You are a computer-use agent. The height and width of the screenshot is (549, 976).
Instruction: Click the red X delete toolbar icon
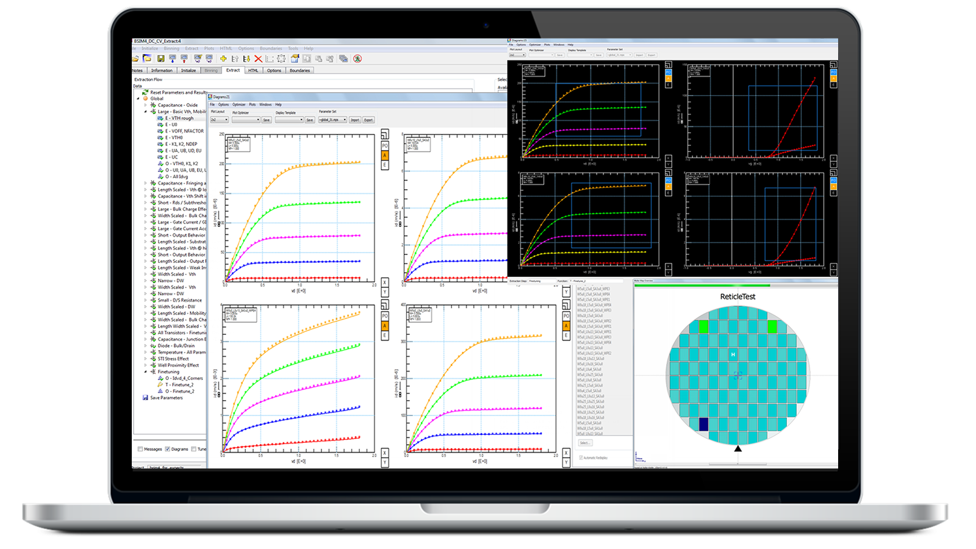(258, 59)
